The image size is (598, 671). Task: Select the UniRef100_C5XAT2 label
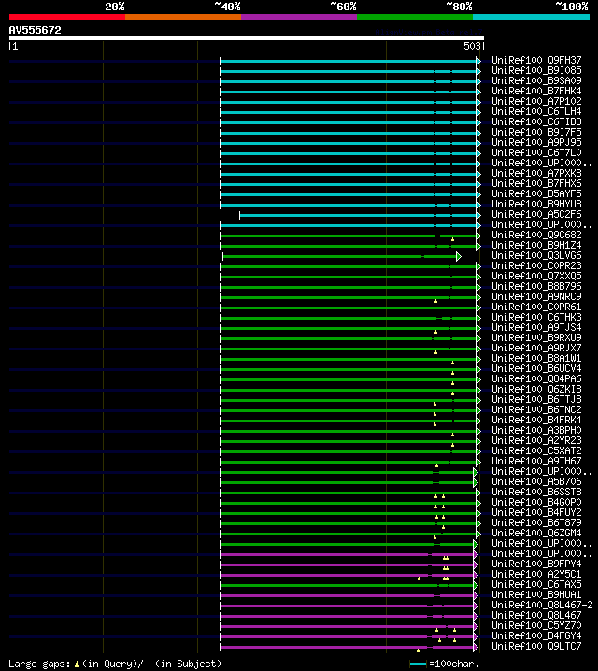[536, 450]
